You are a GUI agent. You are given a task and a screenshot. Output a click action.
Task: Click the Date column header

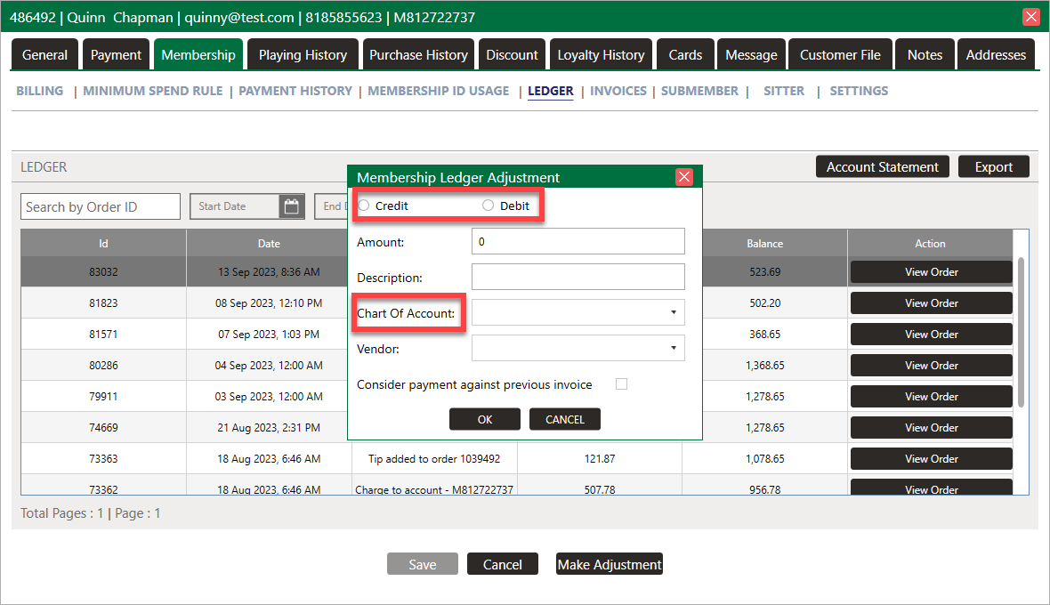(270, 244)
